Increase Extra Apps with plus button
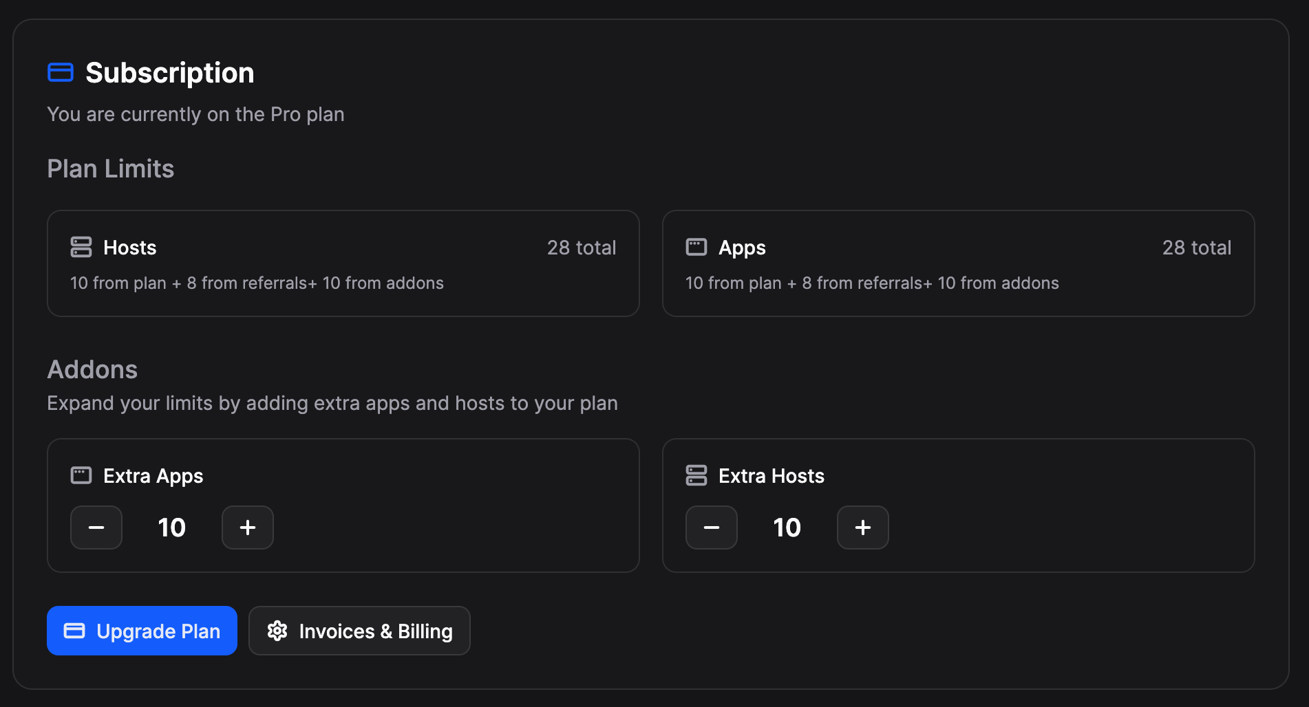Screen dimensions: 1309x707 click(248, 527)
